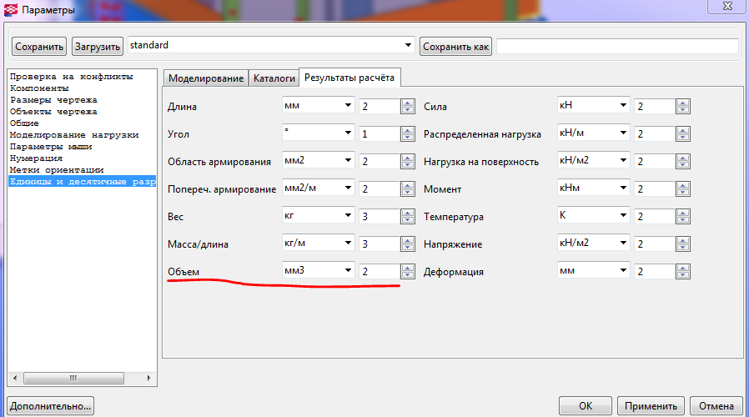
Task: Open the standard settings profile dropdown
Action: click(x=271, y=45)
